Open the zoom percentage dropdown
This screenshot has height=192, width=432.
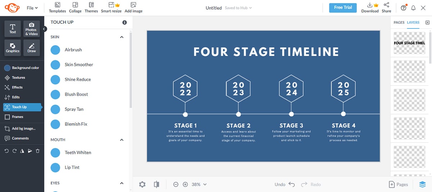[x=199, y=184]
